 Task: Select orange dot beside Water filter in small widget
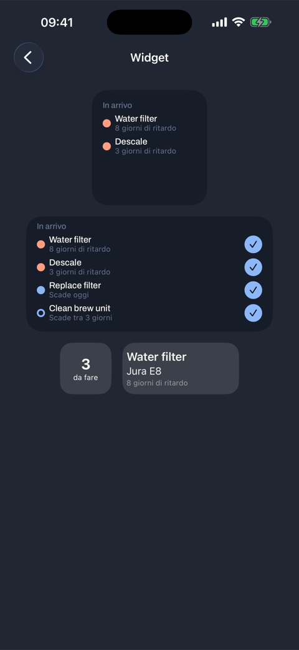pos(107,123)
